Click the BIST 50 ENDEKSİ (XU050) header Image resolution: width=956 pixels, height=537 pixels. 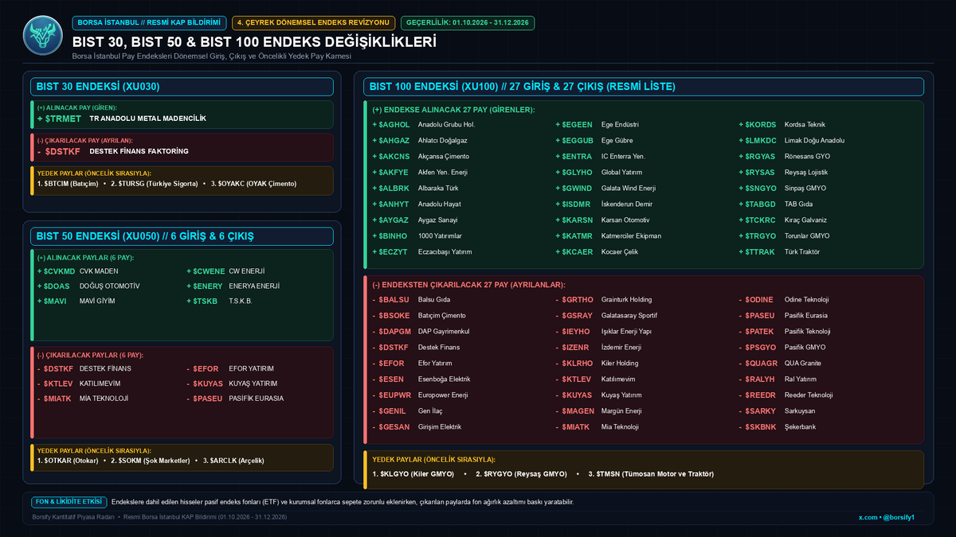[182, 236]
